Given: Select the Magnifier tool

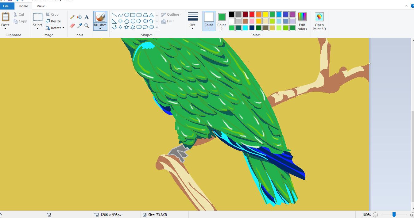Looking at the screenshot, I should 87,26.
